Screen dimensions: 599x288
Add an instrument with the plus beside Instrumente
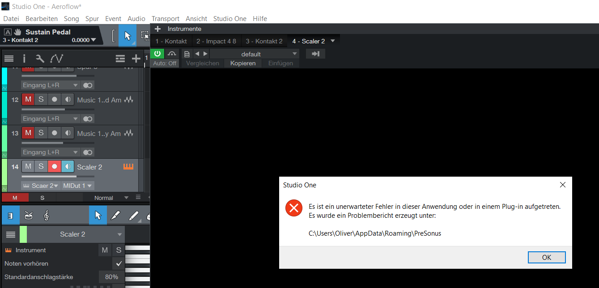point(157,29)
